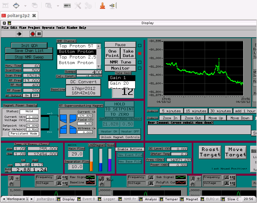The image size is (257, 203).
Task: Click the DC Convert button
Action: pyautogui.click(x=83, y=82)
